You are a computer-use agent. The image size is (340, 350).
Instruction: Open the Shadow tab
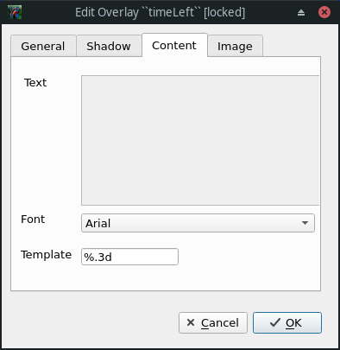point(109,46)
